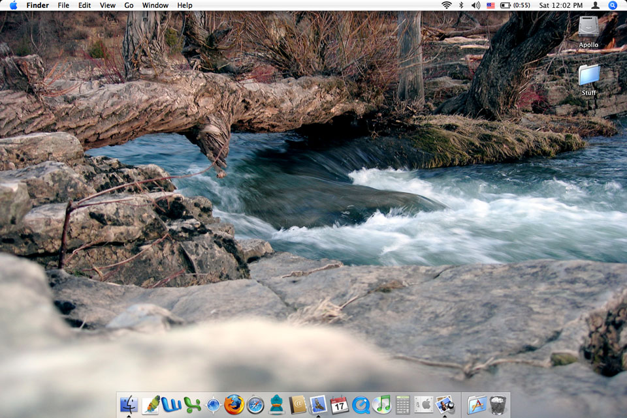The image size is (627, 418).
Task: Open the Trash in the Dock
Action: point(498,405)
